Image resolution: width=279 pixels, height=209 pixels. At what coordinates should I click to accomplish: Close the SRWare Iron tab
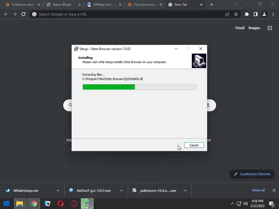(x=120, y=5)
